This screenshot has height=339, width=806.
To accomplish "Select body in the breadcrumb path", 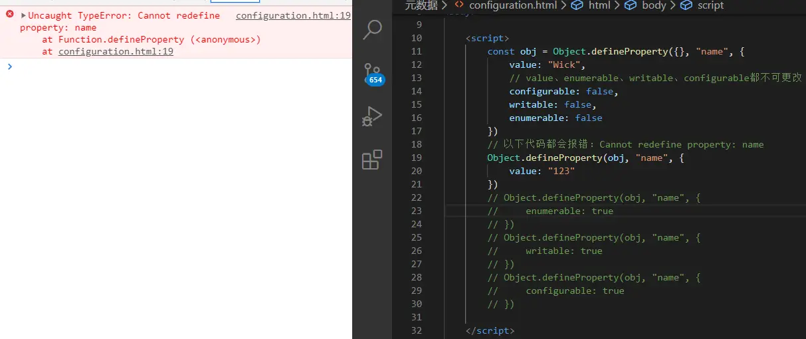I will click(x=654, y=5).
